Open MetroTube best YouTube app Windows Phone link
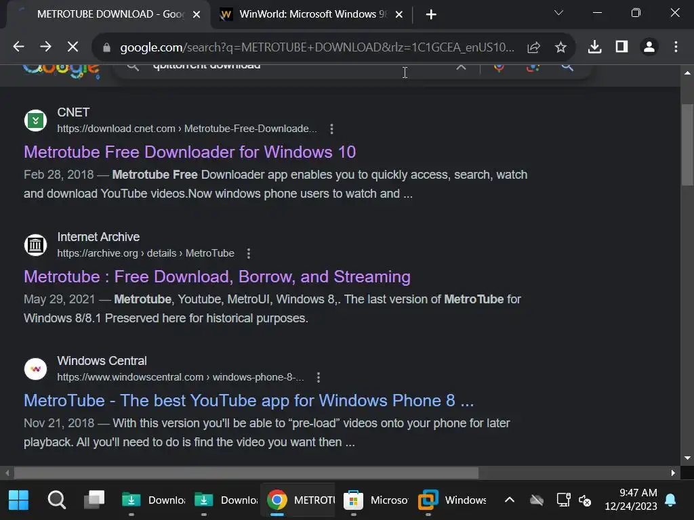Screen dimensions: 694x520 pyautogui.click(x=248, y=401)
